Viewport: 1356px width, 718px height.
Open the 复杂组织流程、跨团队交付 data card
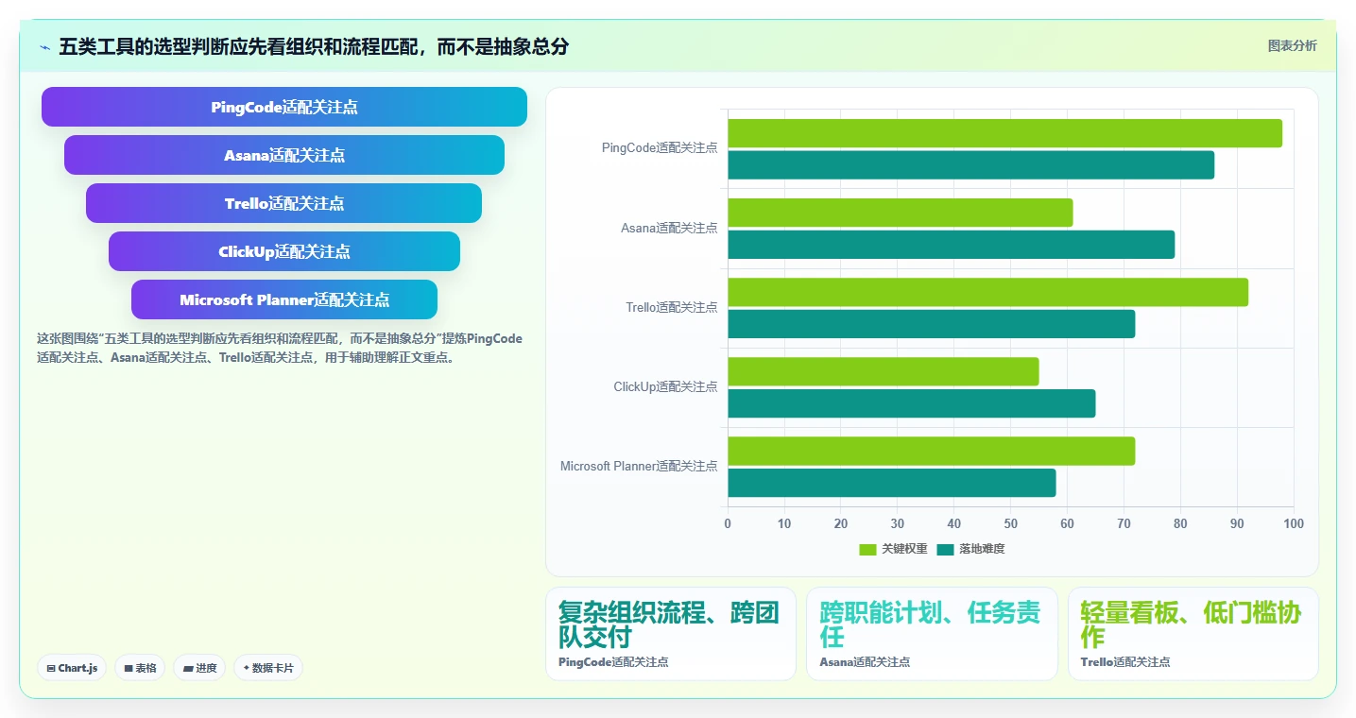pyautogui.click(x=671, y=633)
